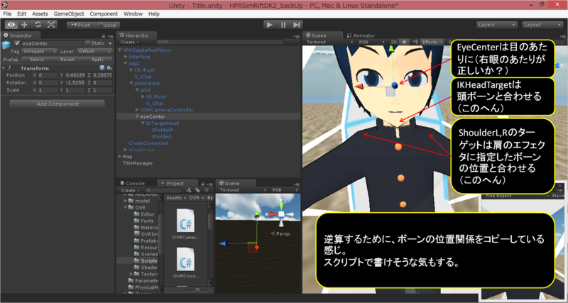
Task: Switch to the Hierarchy tab
Action: coord(136,35)
